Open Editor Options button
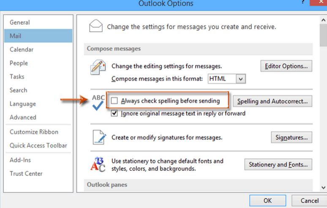The width and height of the screenshot is (327, 208). coord(286,66)
